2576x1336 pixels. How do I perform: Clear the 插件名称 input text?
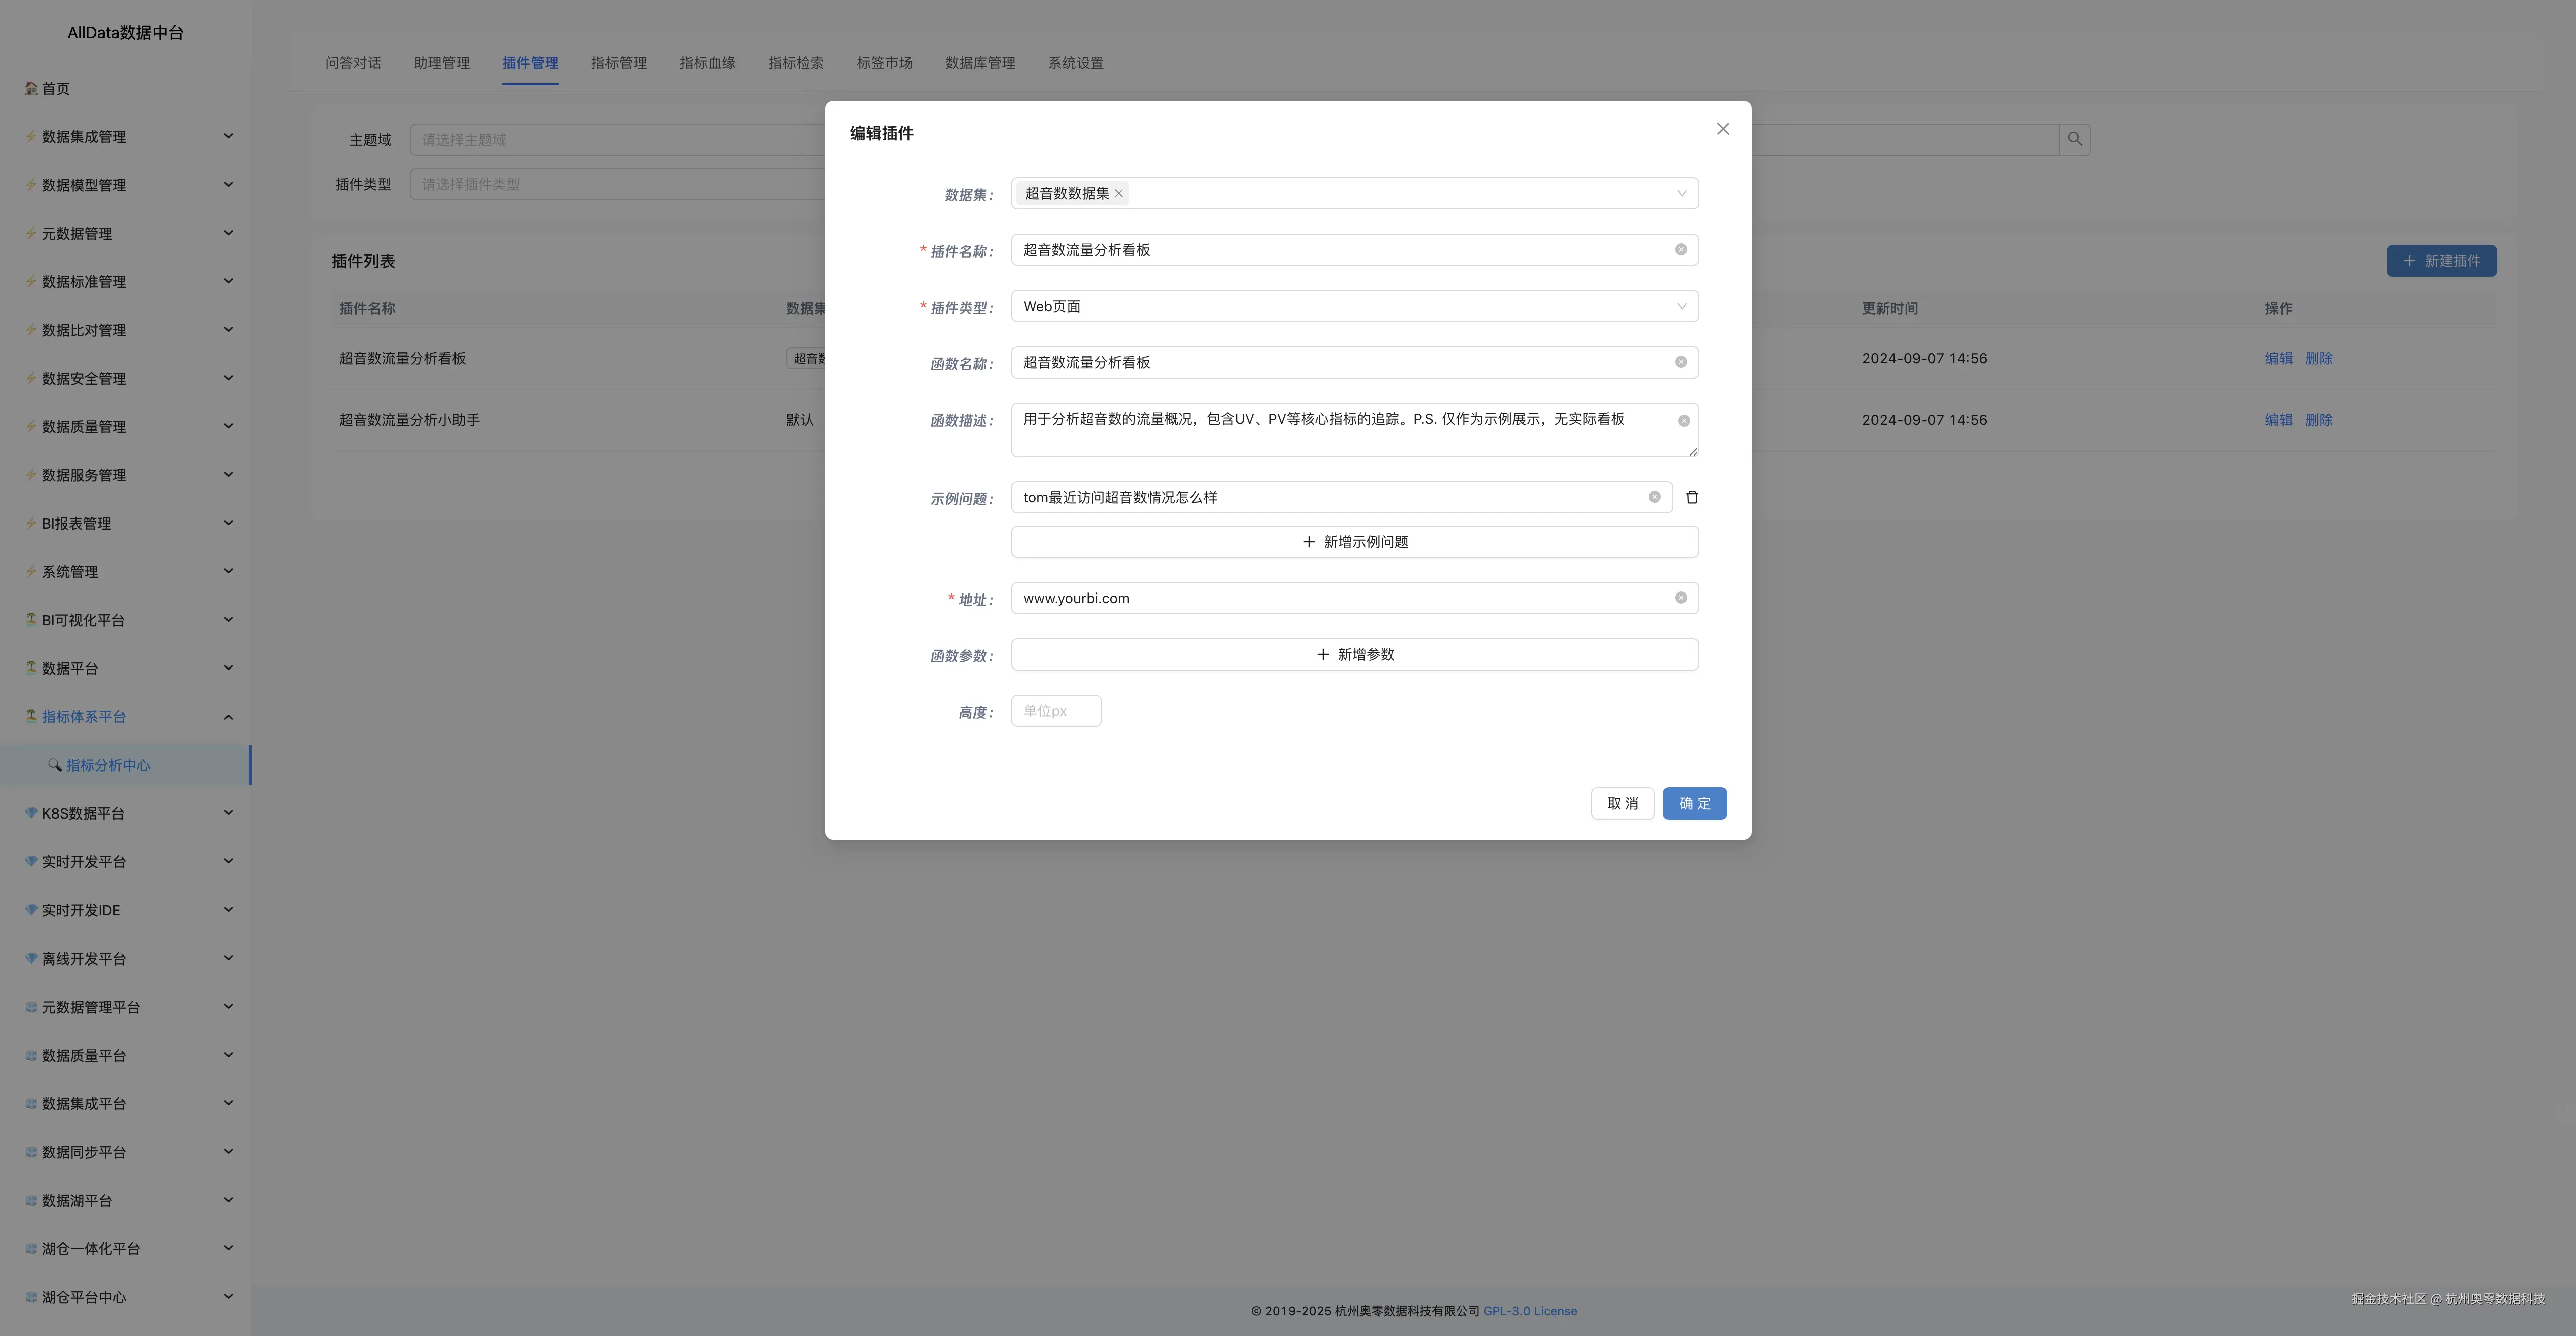[1680, 250]
